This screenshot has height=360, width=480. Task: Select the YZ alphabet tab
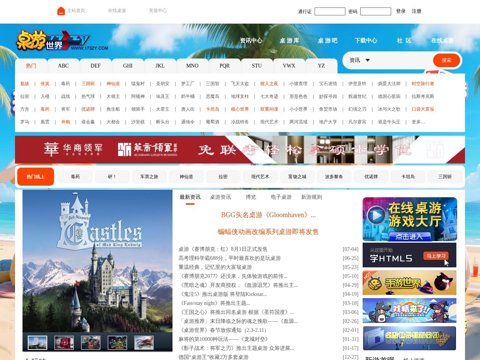321,66
